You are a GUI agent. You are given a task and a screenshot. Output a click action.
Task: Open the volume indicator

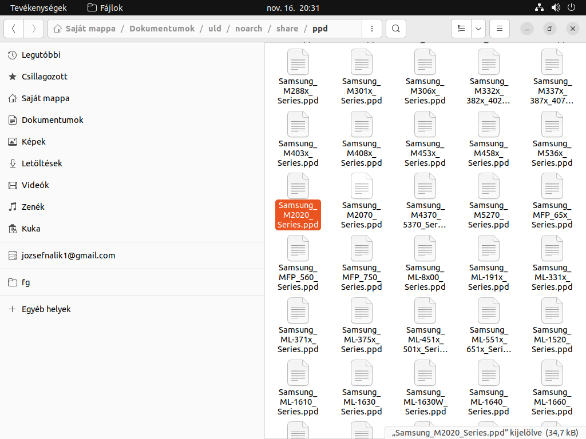pyautogui.click(x=556, y=7)
